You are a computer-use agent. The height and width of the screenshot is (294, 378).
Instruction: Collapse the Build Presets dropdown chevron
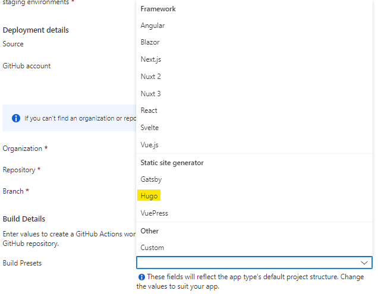coord(364,263)
